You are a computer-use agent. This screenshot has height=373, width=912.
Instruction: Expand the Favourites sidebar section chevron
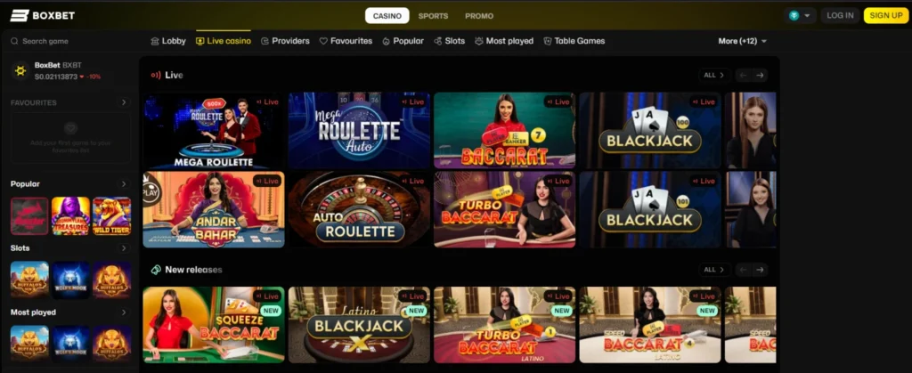pyautogui.click(x=123, y=103)
